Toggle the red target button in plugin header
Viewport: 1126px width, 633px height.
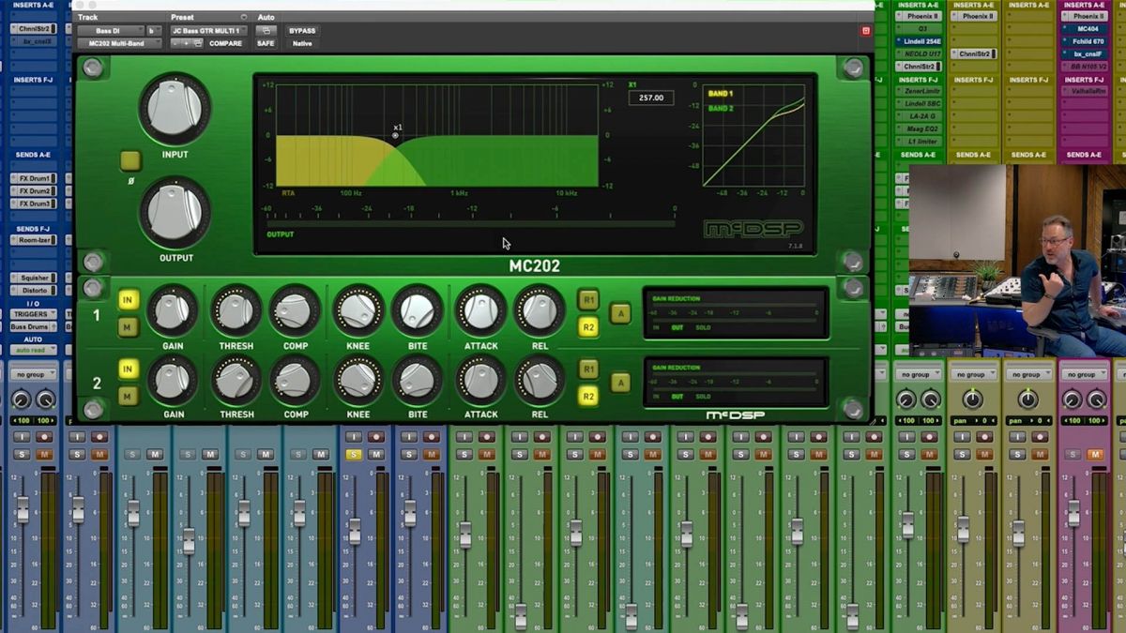(x=865, y=31)
